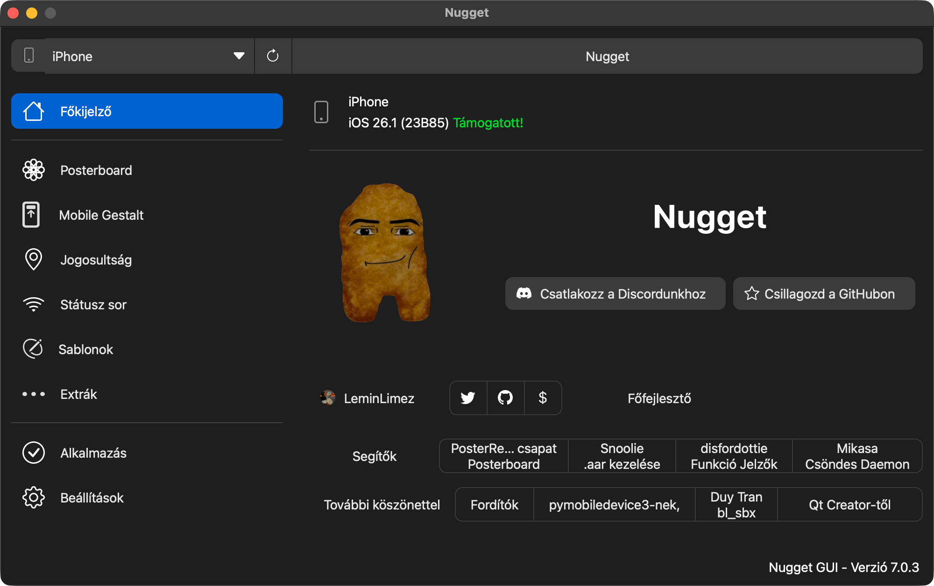Click the Jogosultság location pin icon
934x586 pixels.
[x=34, y=260]
